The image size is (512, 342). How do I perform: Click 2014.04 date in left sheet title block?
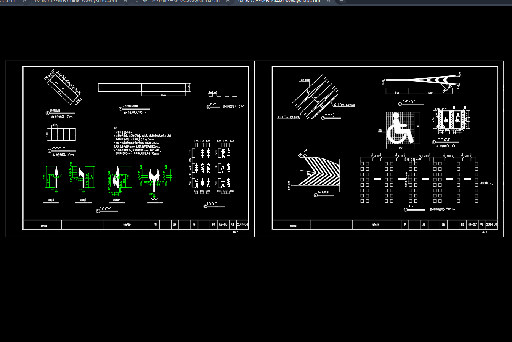click(242, 225)
